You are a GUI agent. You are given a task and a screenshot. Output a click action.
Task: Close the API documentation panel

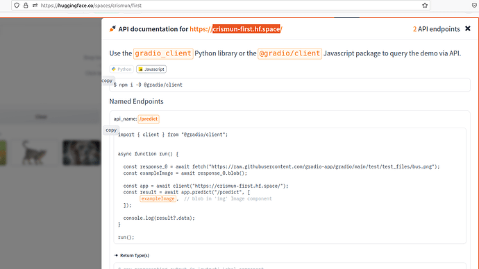(468, 28)
